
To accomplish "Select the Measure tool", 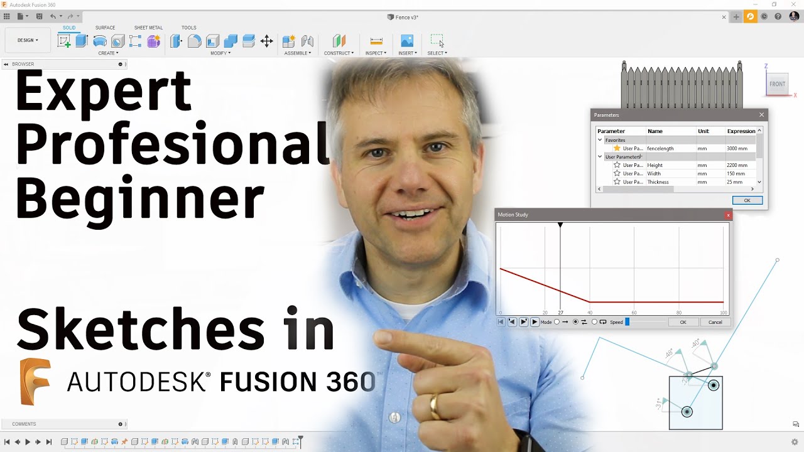I will 376,41.
